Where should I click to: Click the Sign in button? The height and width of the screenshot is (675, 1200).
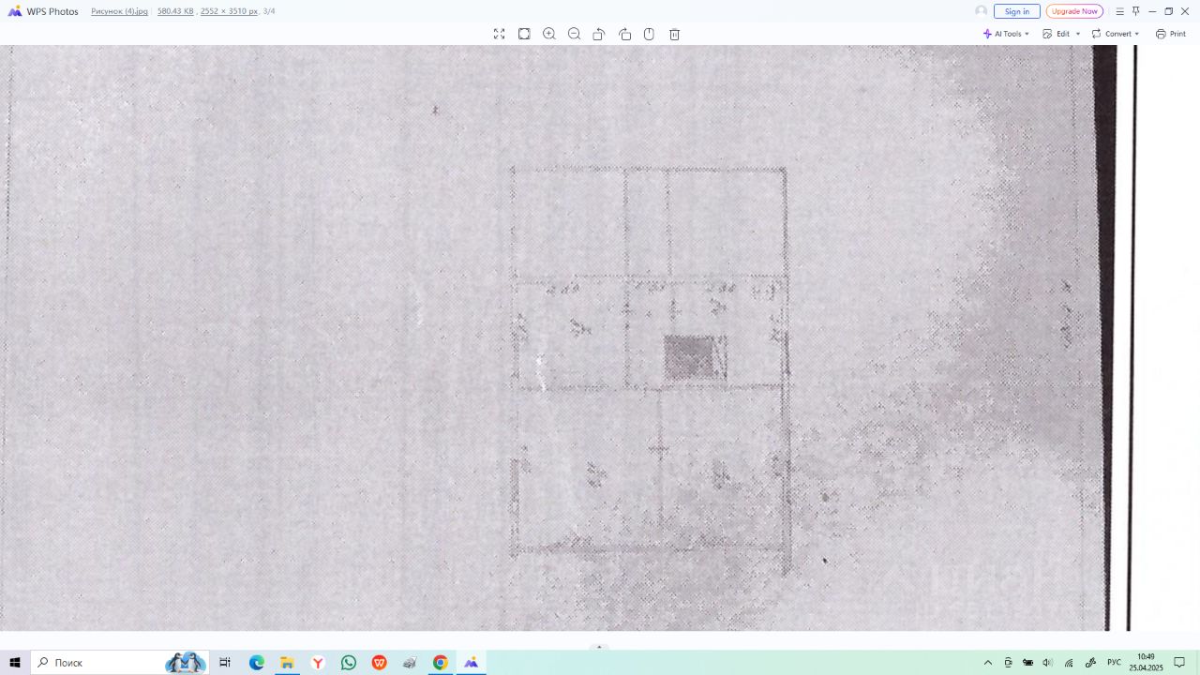(1017, 11)
